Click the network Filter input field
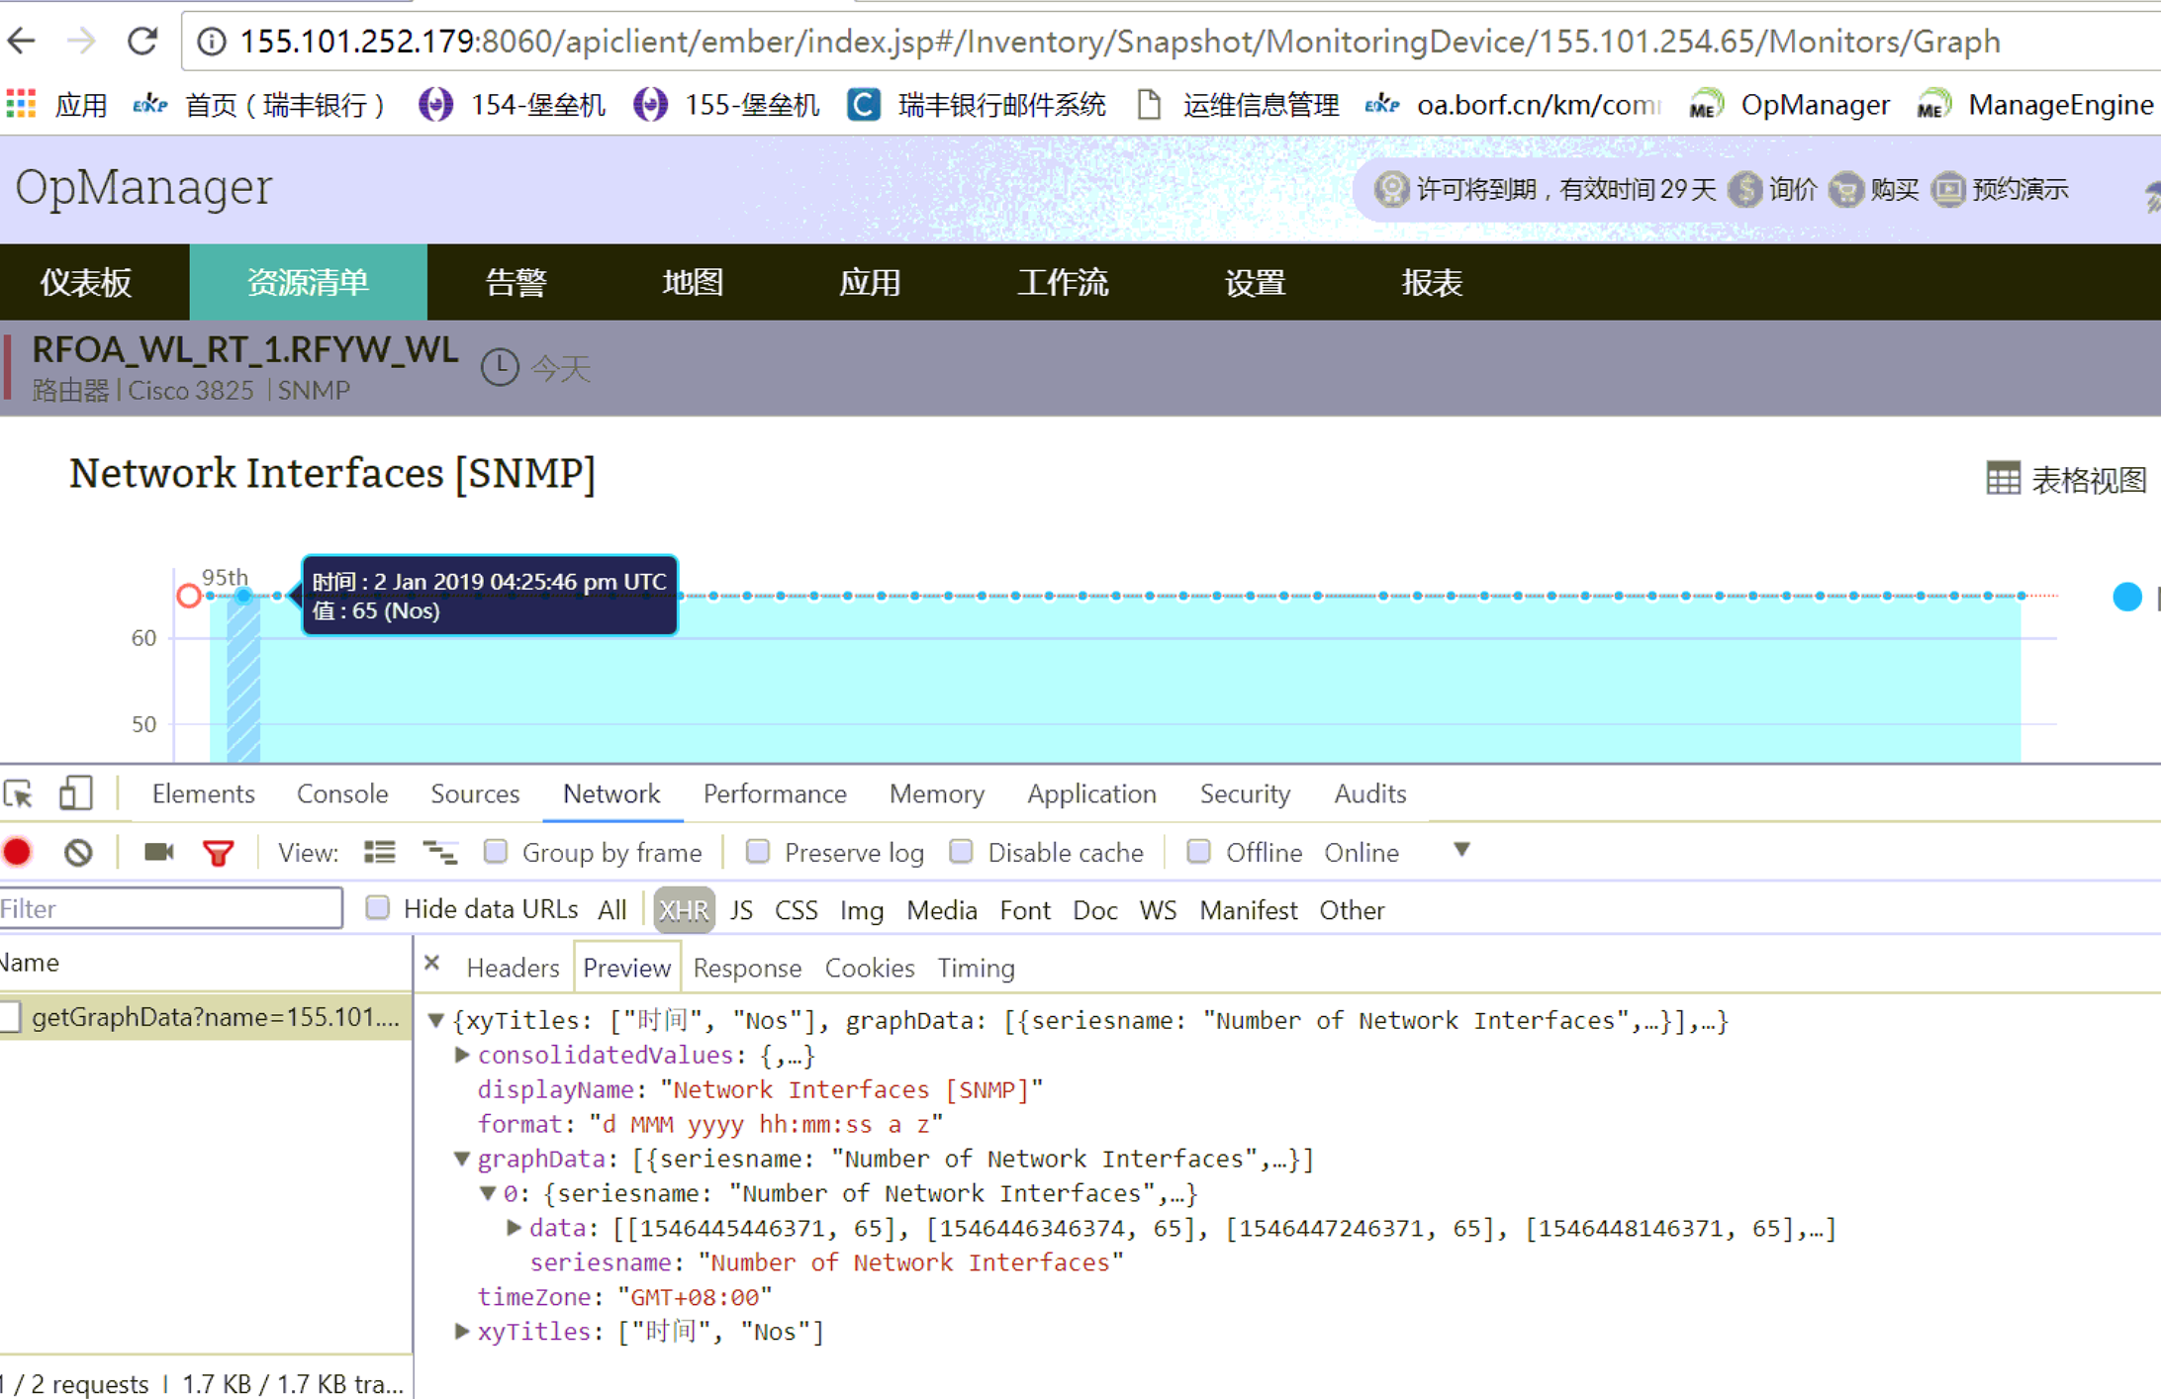The height and width of the screenshot is (1399, 2161). (x=170, y=908)
